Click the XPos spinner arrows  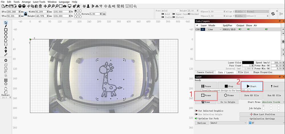click(19, 12)
